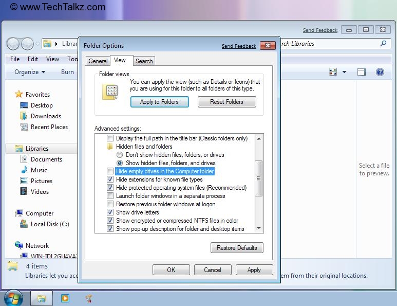Click the scroll up arrow in Advanced settings
The height and width of the screenshot is (306, 397).
pyautogui.click(x=259, y=139)
